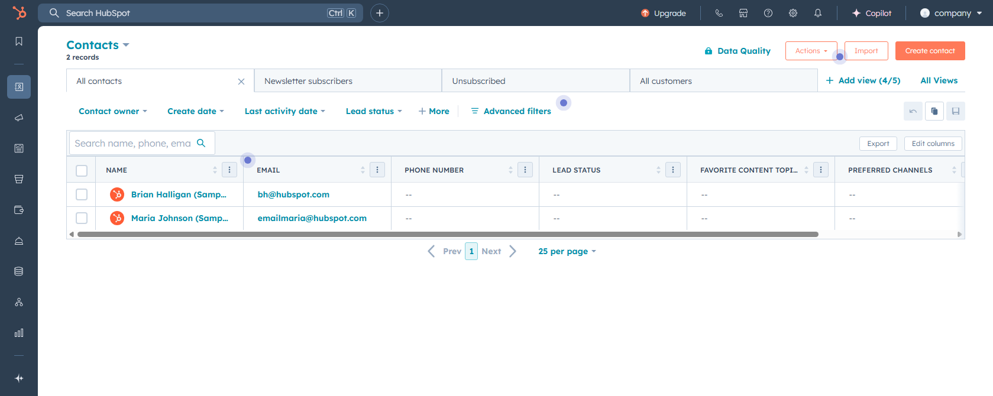Open the CRM contacts sidebar icon
This screenshot has width=993, height=396.
coord(19,87)
